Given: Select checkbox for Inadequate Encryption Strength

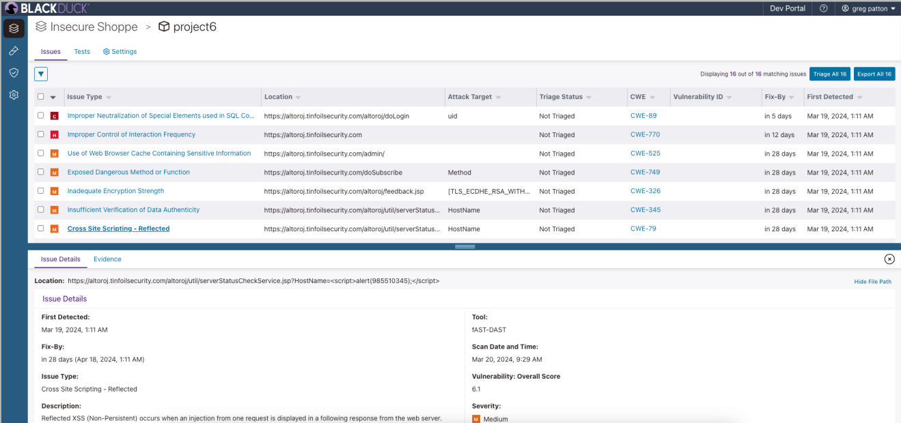Looking at the screenshot, I should click(x=41, y=191).
